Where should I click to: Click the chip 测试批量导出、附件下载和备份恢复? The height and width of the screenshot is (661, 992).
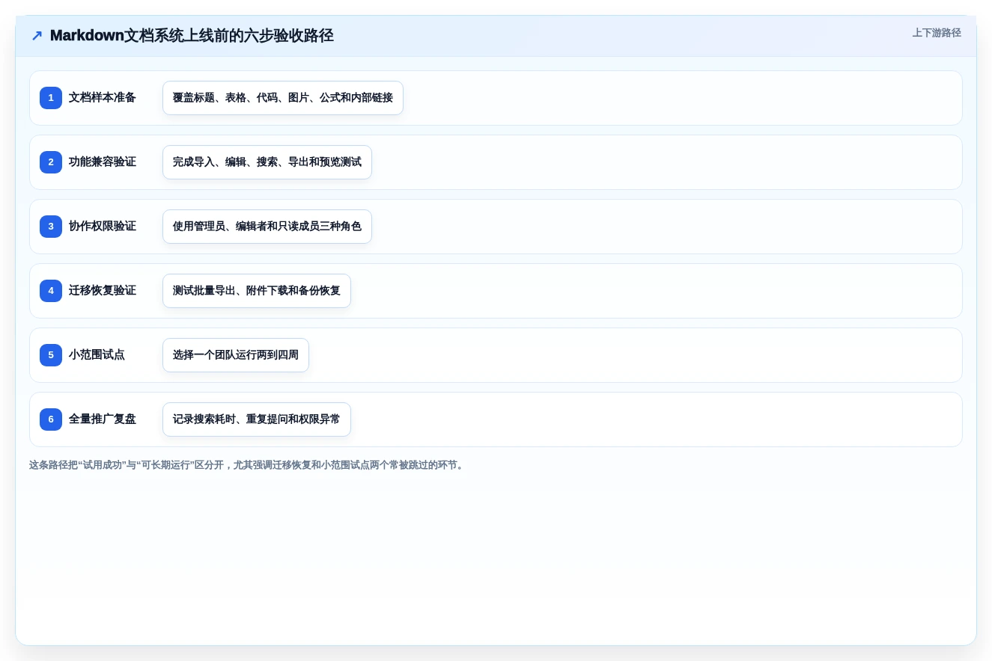pos(257,291)
